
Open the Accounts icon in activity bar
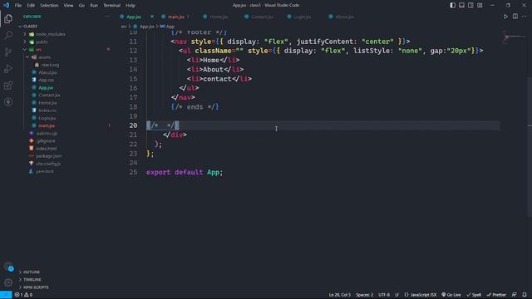coord(8,267)
